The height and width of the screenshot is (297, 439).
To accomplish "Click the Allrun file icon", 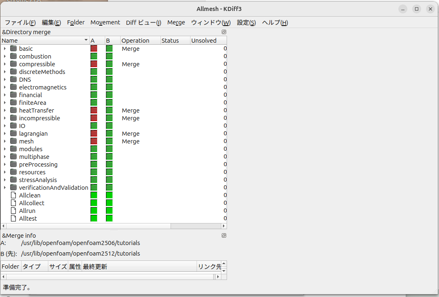I will pyautogui.click(x=13, y=211).
